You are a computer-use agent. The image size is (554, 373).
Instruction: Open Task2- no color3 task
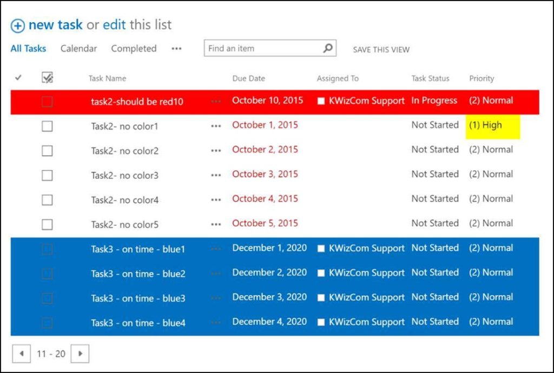[x=124, y=175]
